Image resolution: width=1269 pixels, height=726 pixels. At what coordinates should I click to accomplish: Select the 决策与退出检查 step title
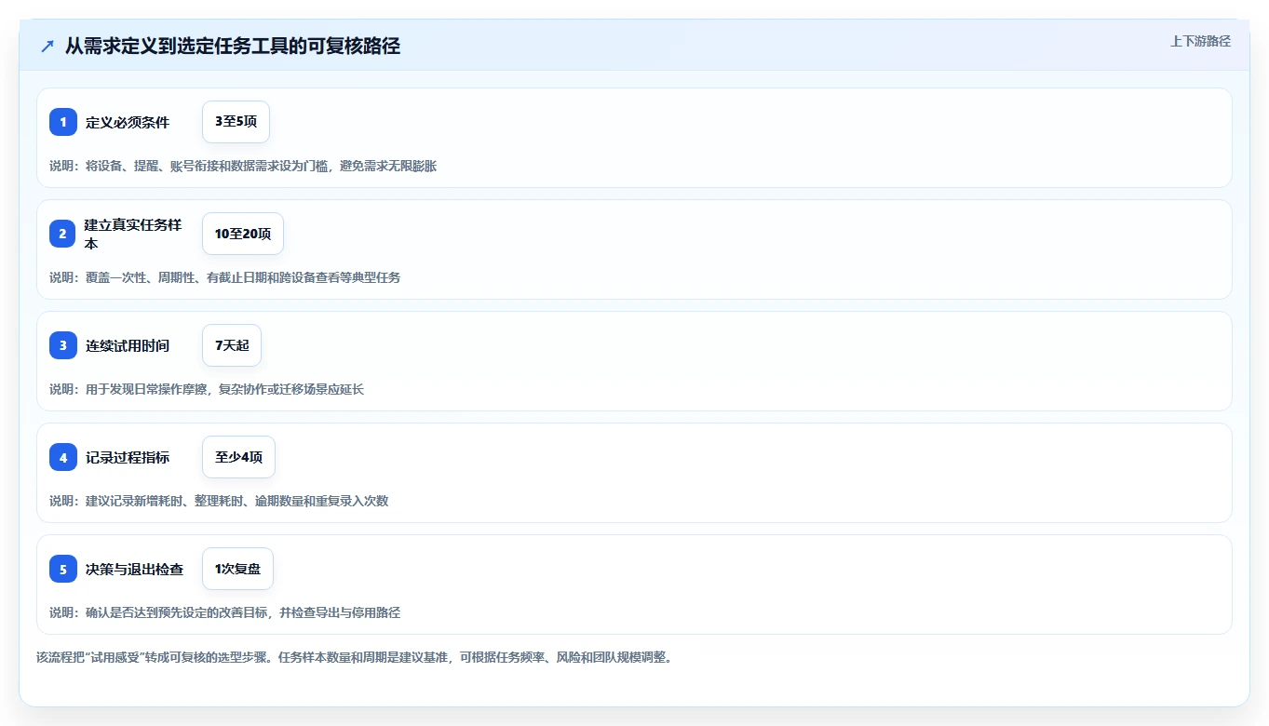134,569
